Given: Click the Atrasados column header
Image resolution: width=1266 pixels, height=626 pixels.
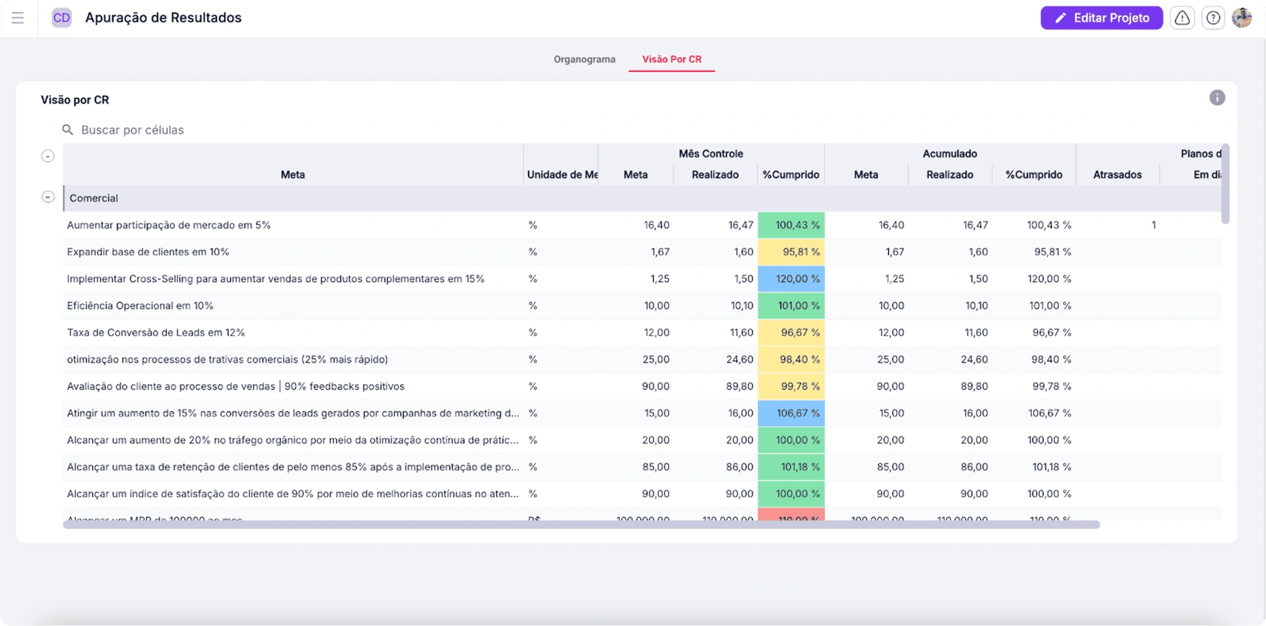Looking at the screenshot, I should click(1117, 175).
